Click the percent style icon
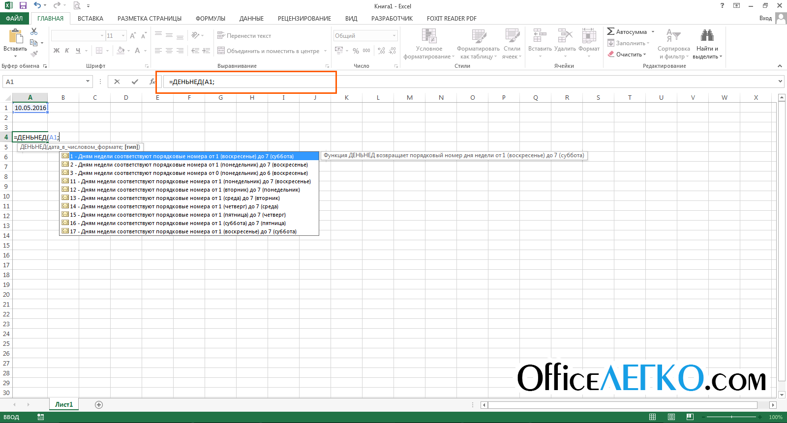Image resolution: width=787 pixels, height=423 pixels. coord(356,51)
